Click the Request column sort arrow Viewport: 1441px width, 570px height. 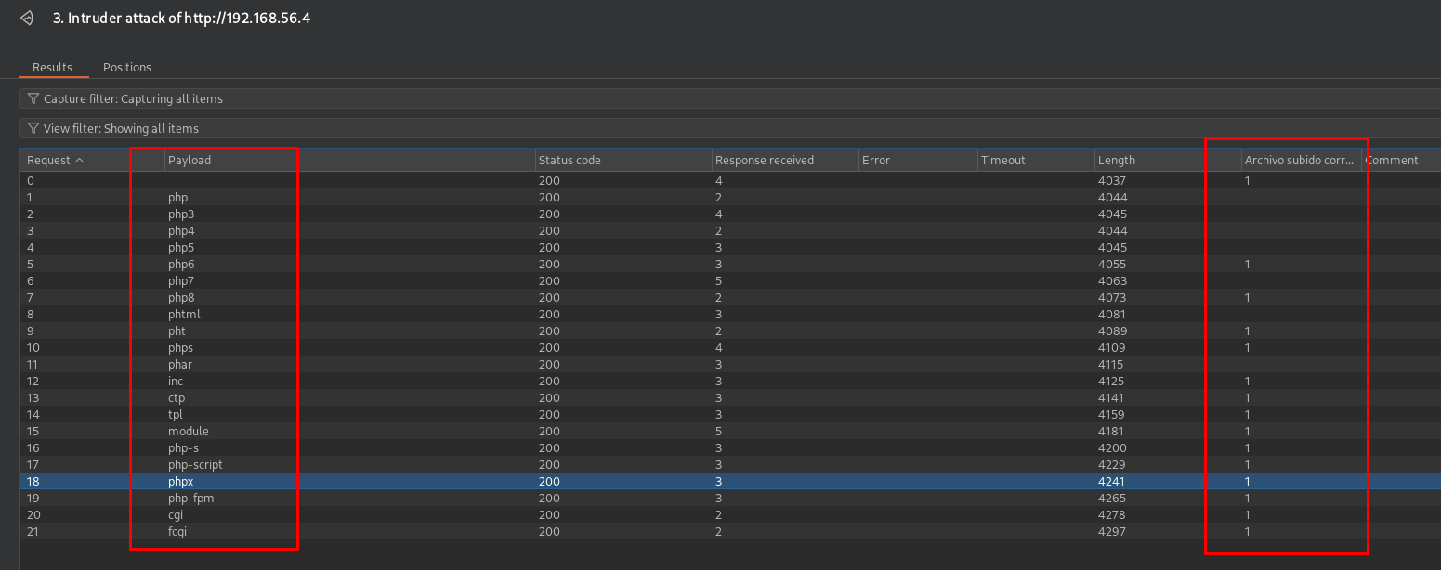coord(80,161)
